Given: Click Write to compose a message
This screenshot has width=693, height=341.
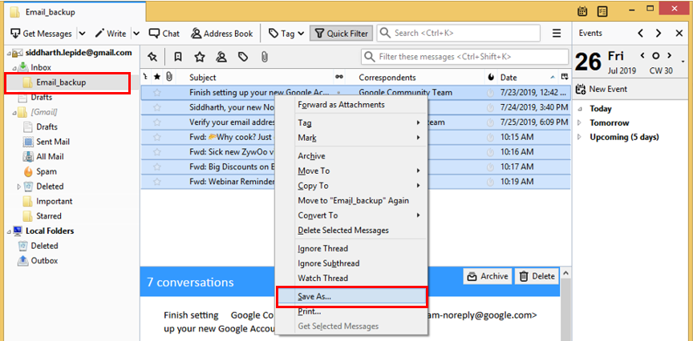Looking at the screenshot, I should coord(111,34).
